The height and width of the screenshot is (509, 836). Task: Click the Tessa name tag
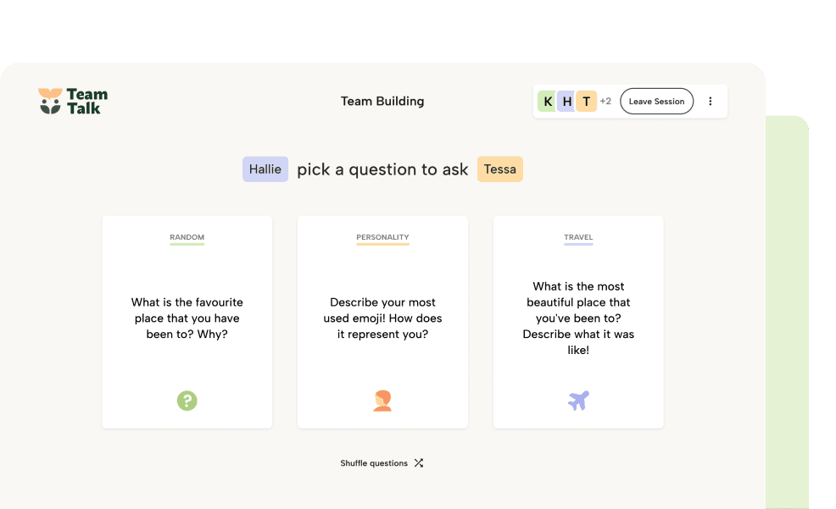[499, 169]
